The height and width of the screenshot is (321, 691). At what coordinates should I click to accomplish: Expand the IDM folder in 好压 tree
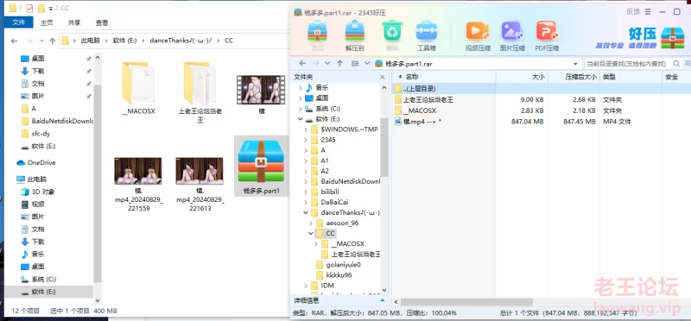pyautogui.click(x=306, y=286)
